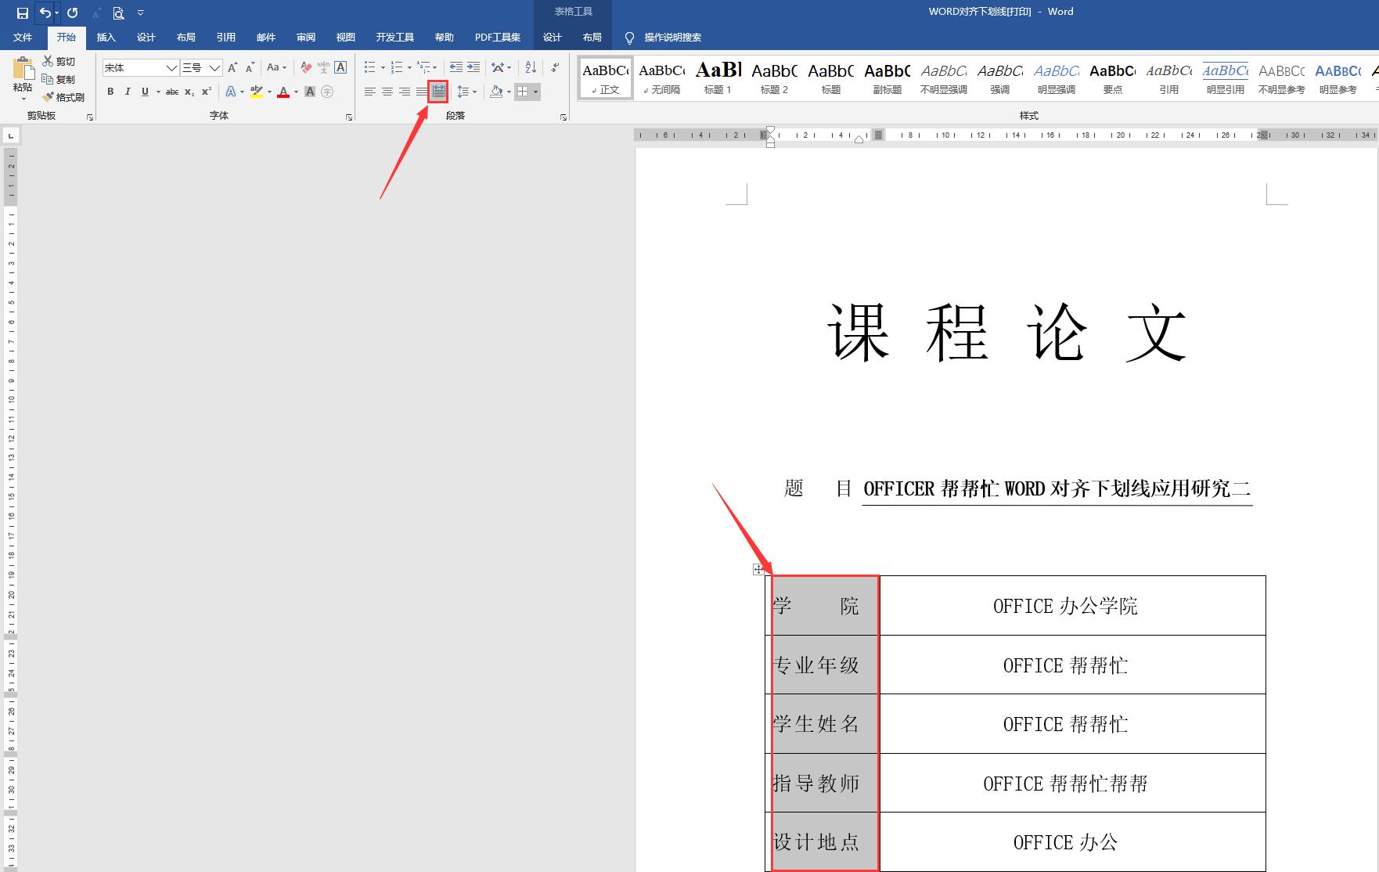Click the enclosed character (字) icon
This screenshot has width=1379, height=872.
[327, 92]
